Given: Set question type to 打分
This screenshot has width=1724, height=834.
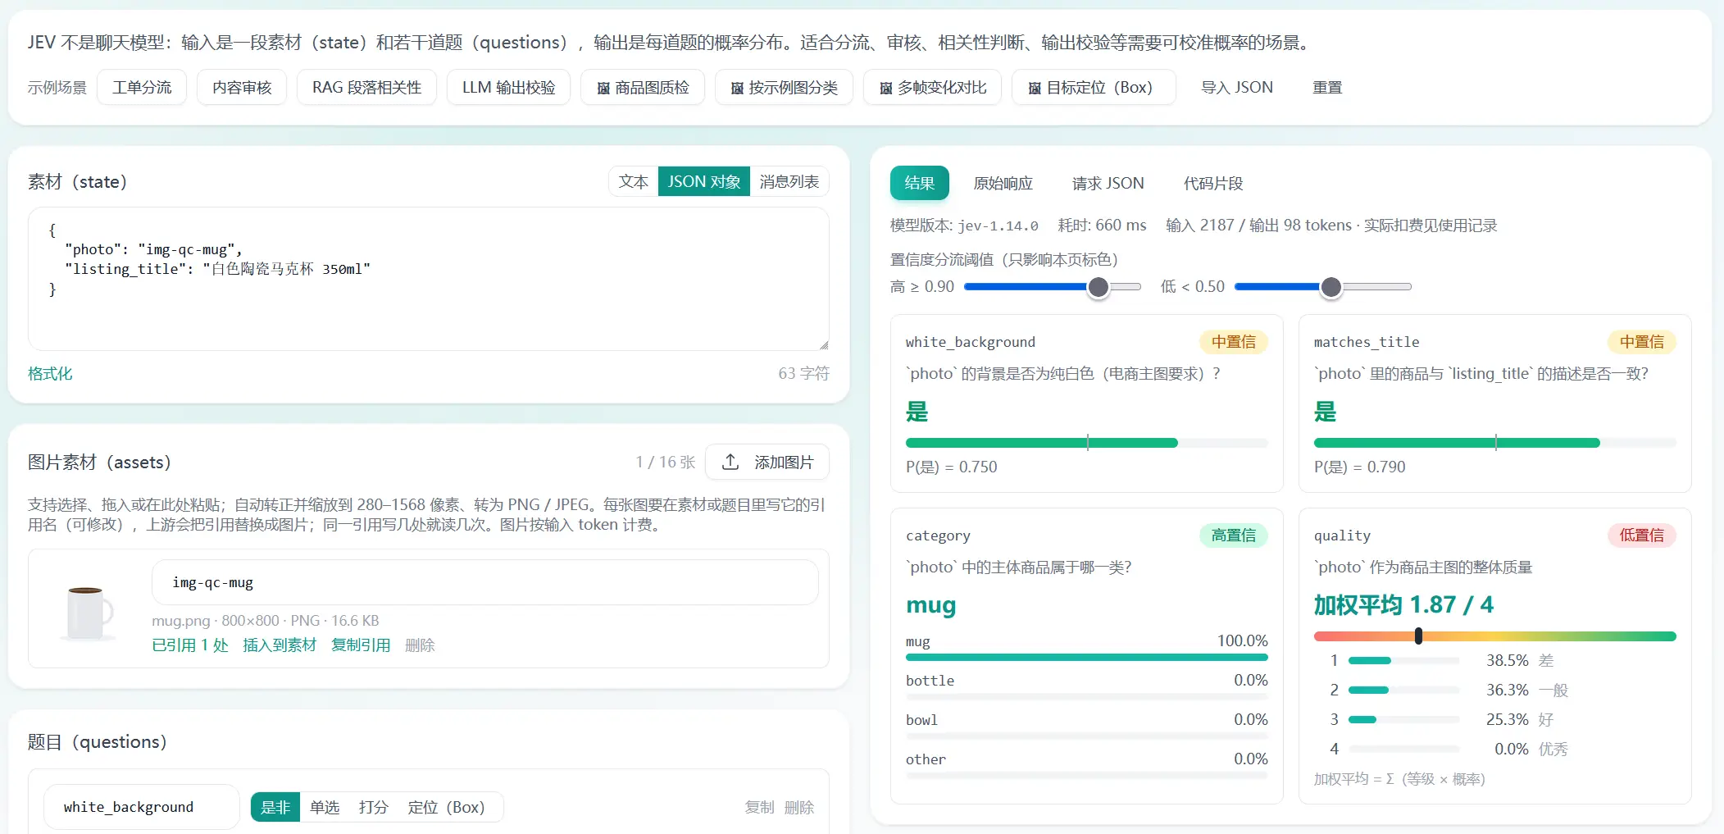Looking at the screenshot, I should click(x=374, y=807).
